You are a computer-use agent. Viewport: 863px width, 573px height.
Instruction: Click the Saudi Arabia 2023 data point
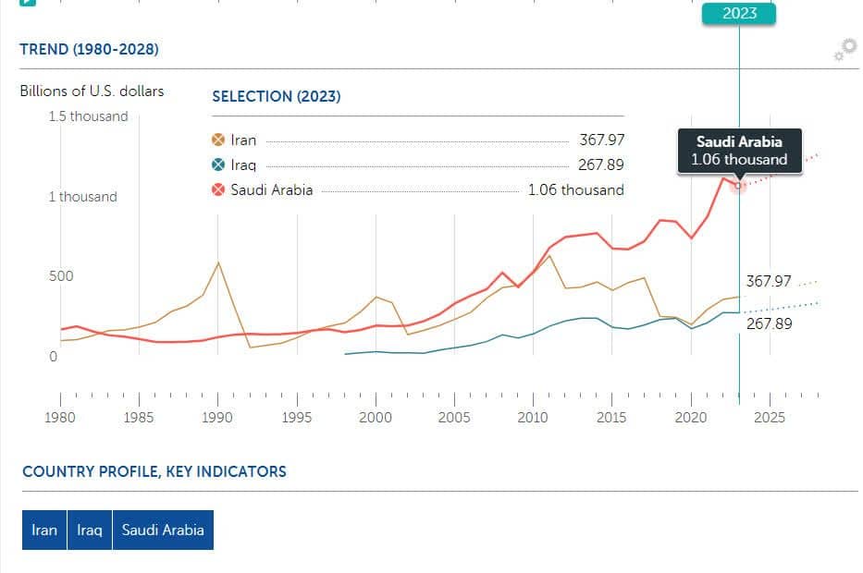click(x=739, y=186)
